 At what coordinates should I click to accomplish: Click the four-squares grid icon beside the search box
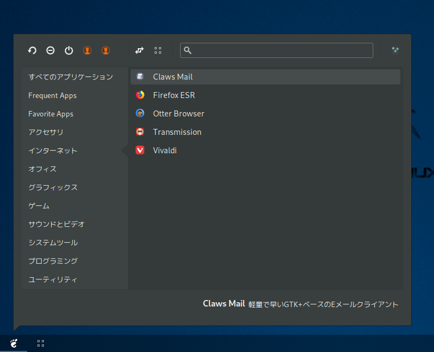click(158, 50)
